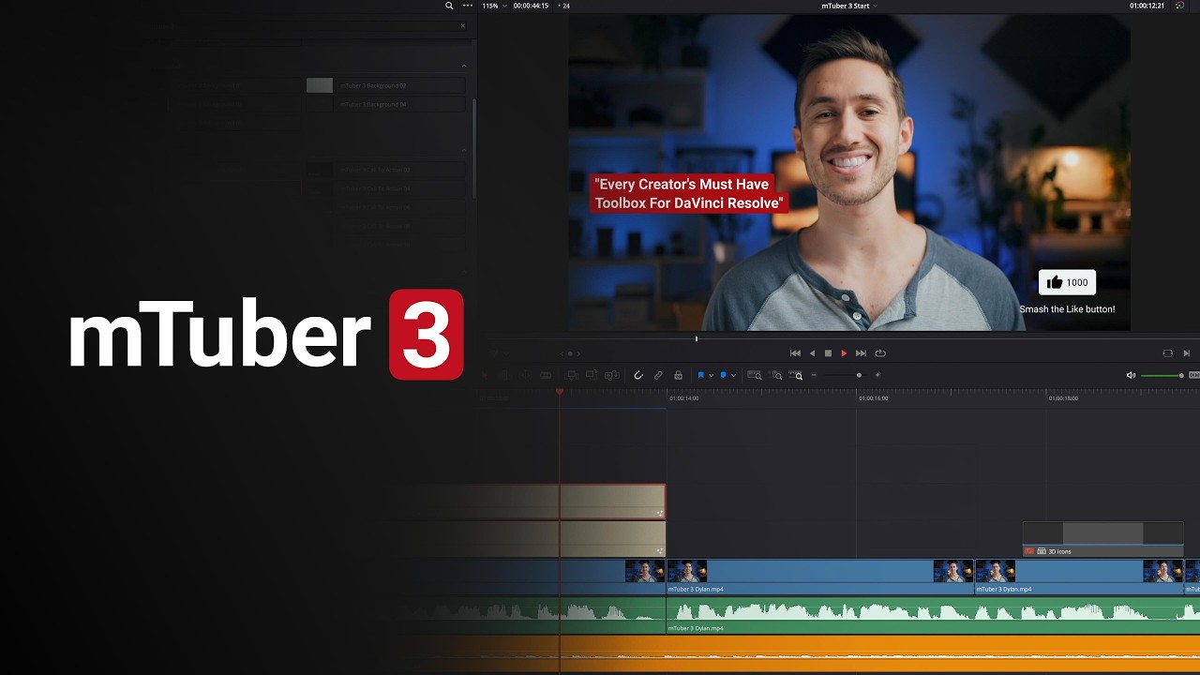Viewport: 1200px width, 675px height.
Task: Click the green volume slider
Action: tap(1162, 376)
